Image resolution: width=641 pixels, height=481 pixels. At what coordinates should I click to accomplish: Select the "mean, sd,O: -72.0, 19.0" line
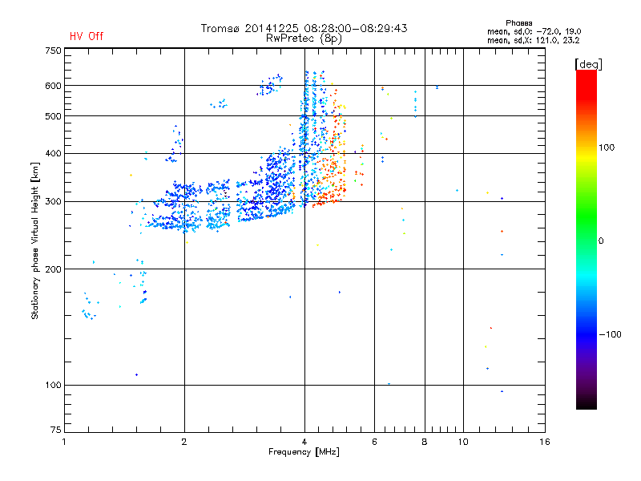pyautogui.click(x=534, y=31)
